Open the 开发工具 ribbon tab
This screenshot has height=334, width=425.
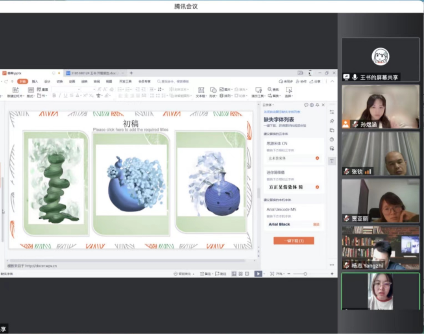click(x=126, y=81)
